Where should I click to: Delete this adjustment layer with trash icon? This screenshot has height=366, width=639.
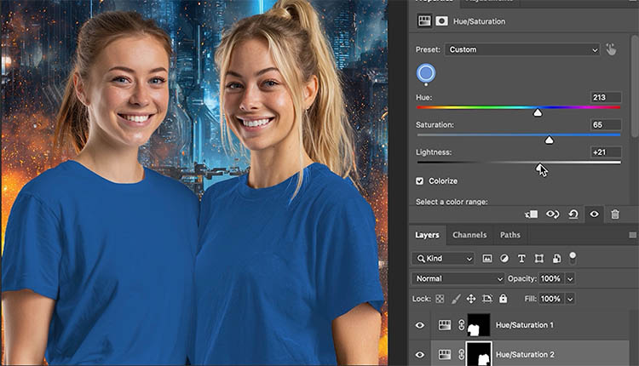point(615,214)
